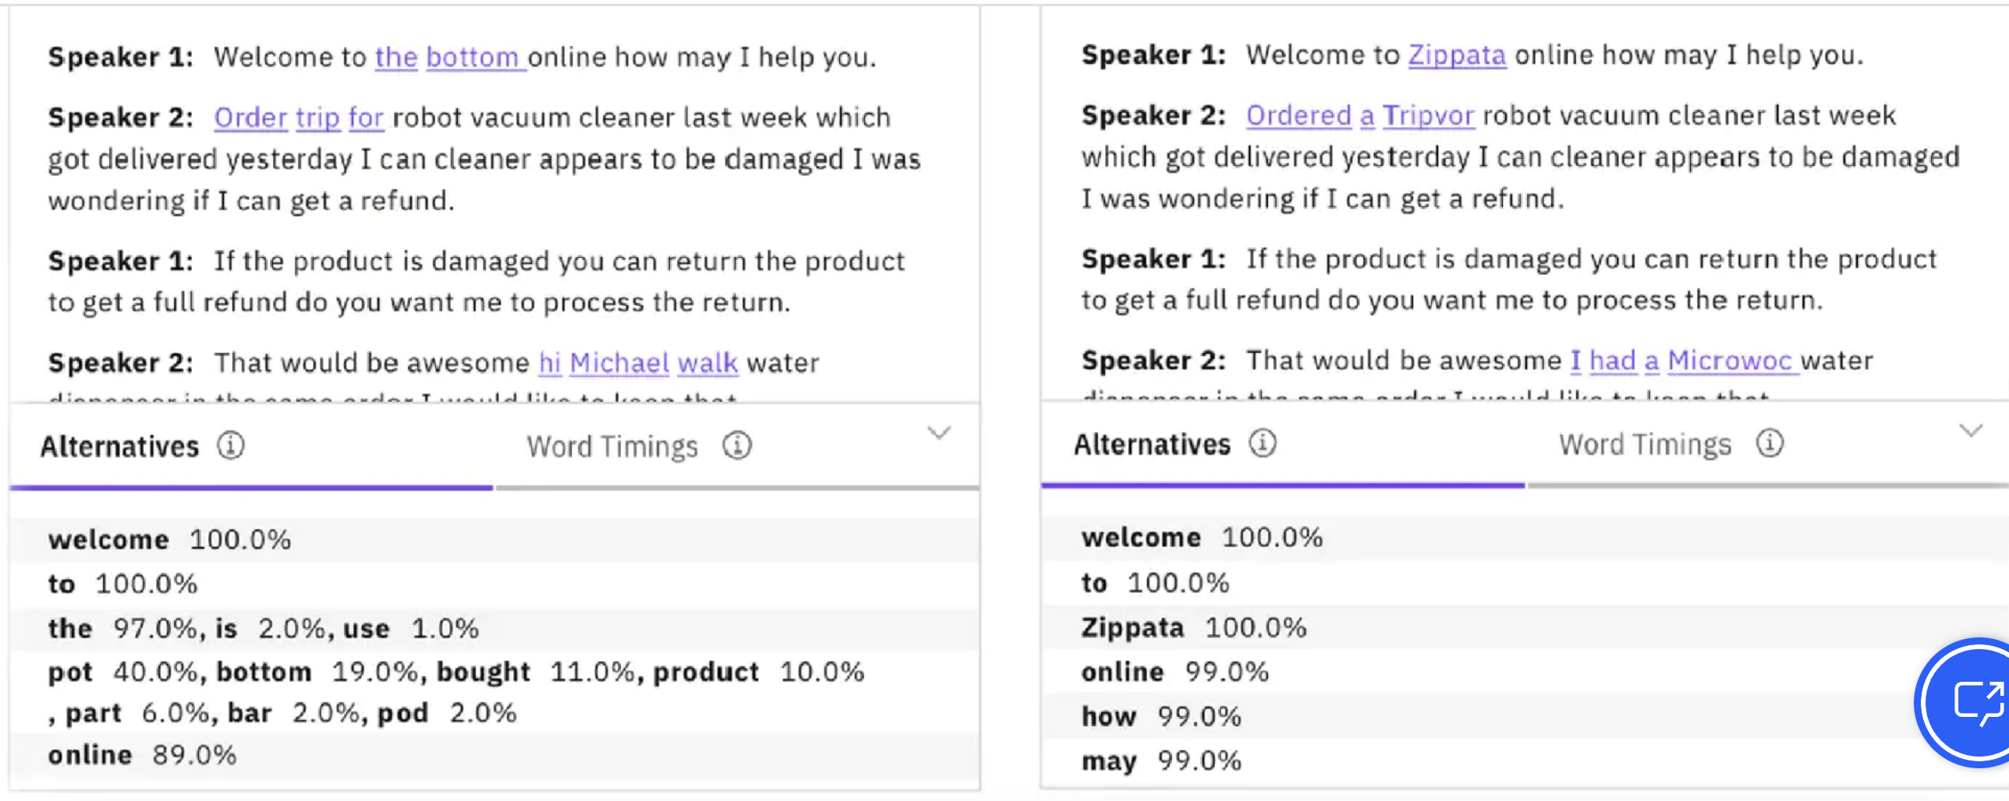
Task: Collapse left panel with chevron arrow
Action: pyautogui.click(x=939, y=432)
